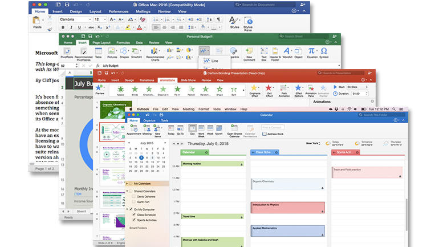
Task: Open the Meeting menu in macOS menu bar
Action: pos(188,109)
